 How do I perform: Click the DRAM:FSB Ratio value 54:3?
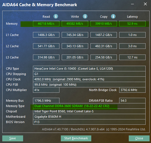coord(132,101)
